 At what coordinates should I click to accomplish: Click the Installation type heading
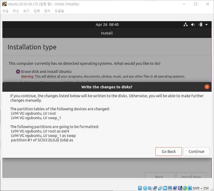click(x=32, y=47)
